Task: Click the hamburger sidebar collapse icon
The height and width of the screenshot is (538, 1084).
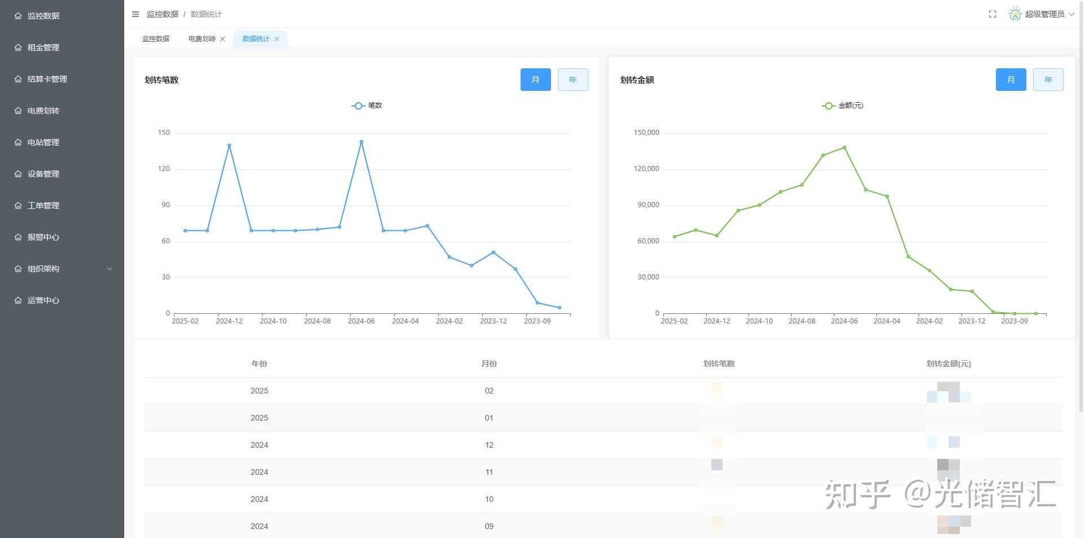Action: click(x=135, y=14)
